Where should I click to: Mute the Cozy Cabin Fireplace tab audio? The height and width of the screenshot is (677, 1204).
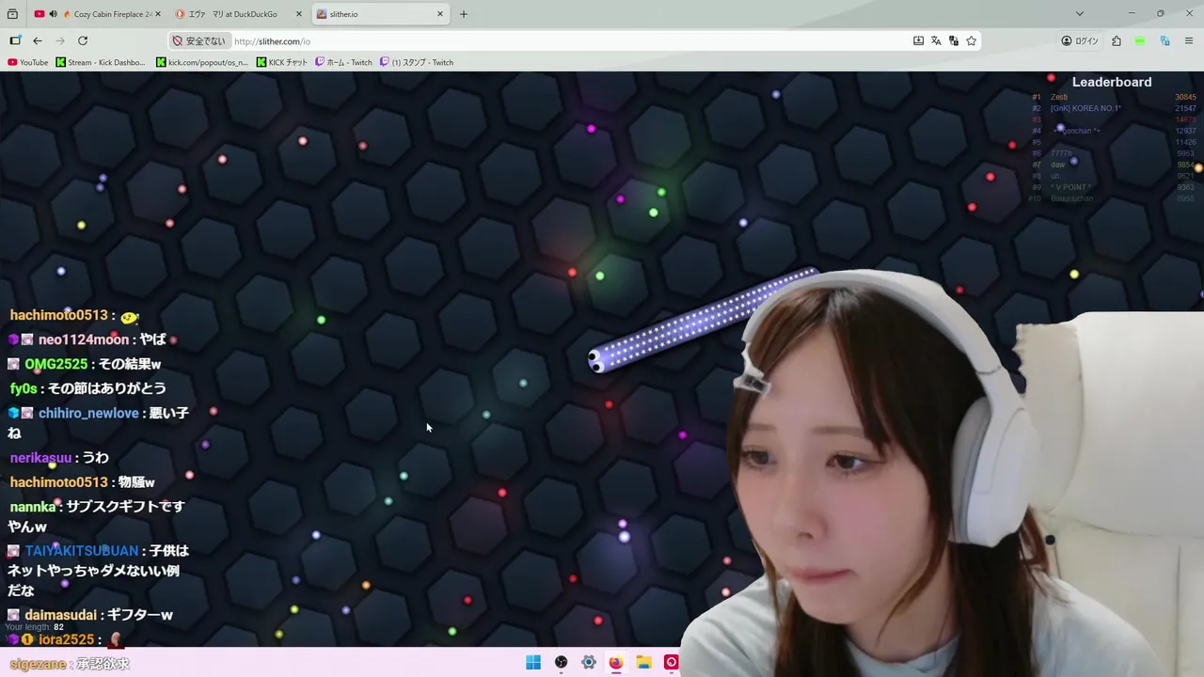pyautogui.click(x=53, y=14)
